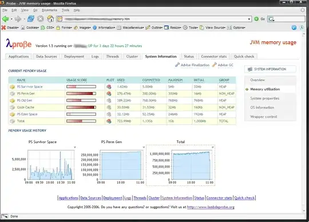Open Overview in the sidebar
Screen dimensions: 309x222
257,80
